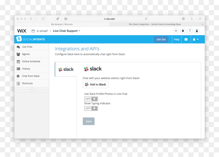219x157 pixels.
Task: Click the large slack logo heading
Action: coord(93,69)
